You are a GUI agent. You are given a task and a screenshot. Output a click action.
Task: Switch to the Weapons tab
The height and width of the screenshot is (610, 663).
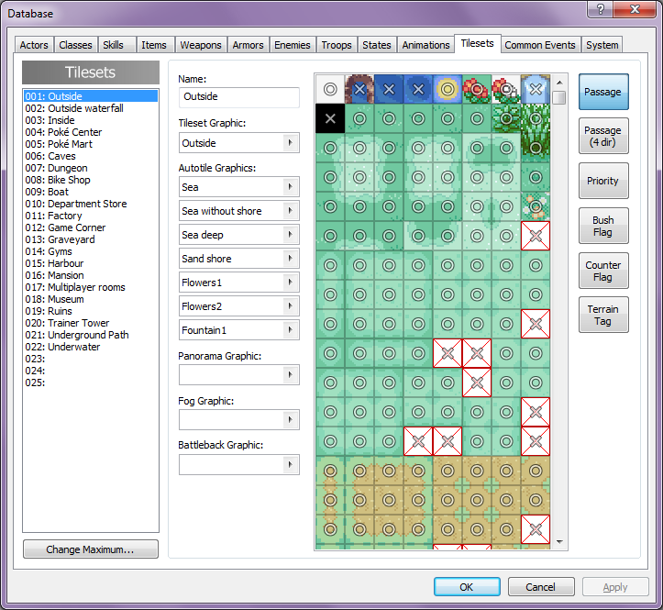[201, 45]
